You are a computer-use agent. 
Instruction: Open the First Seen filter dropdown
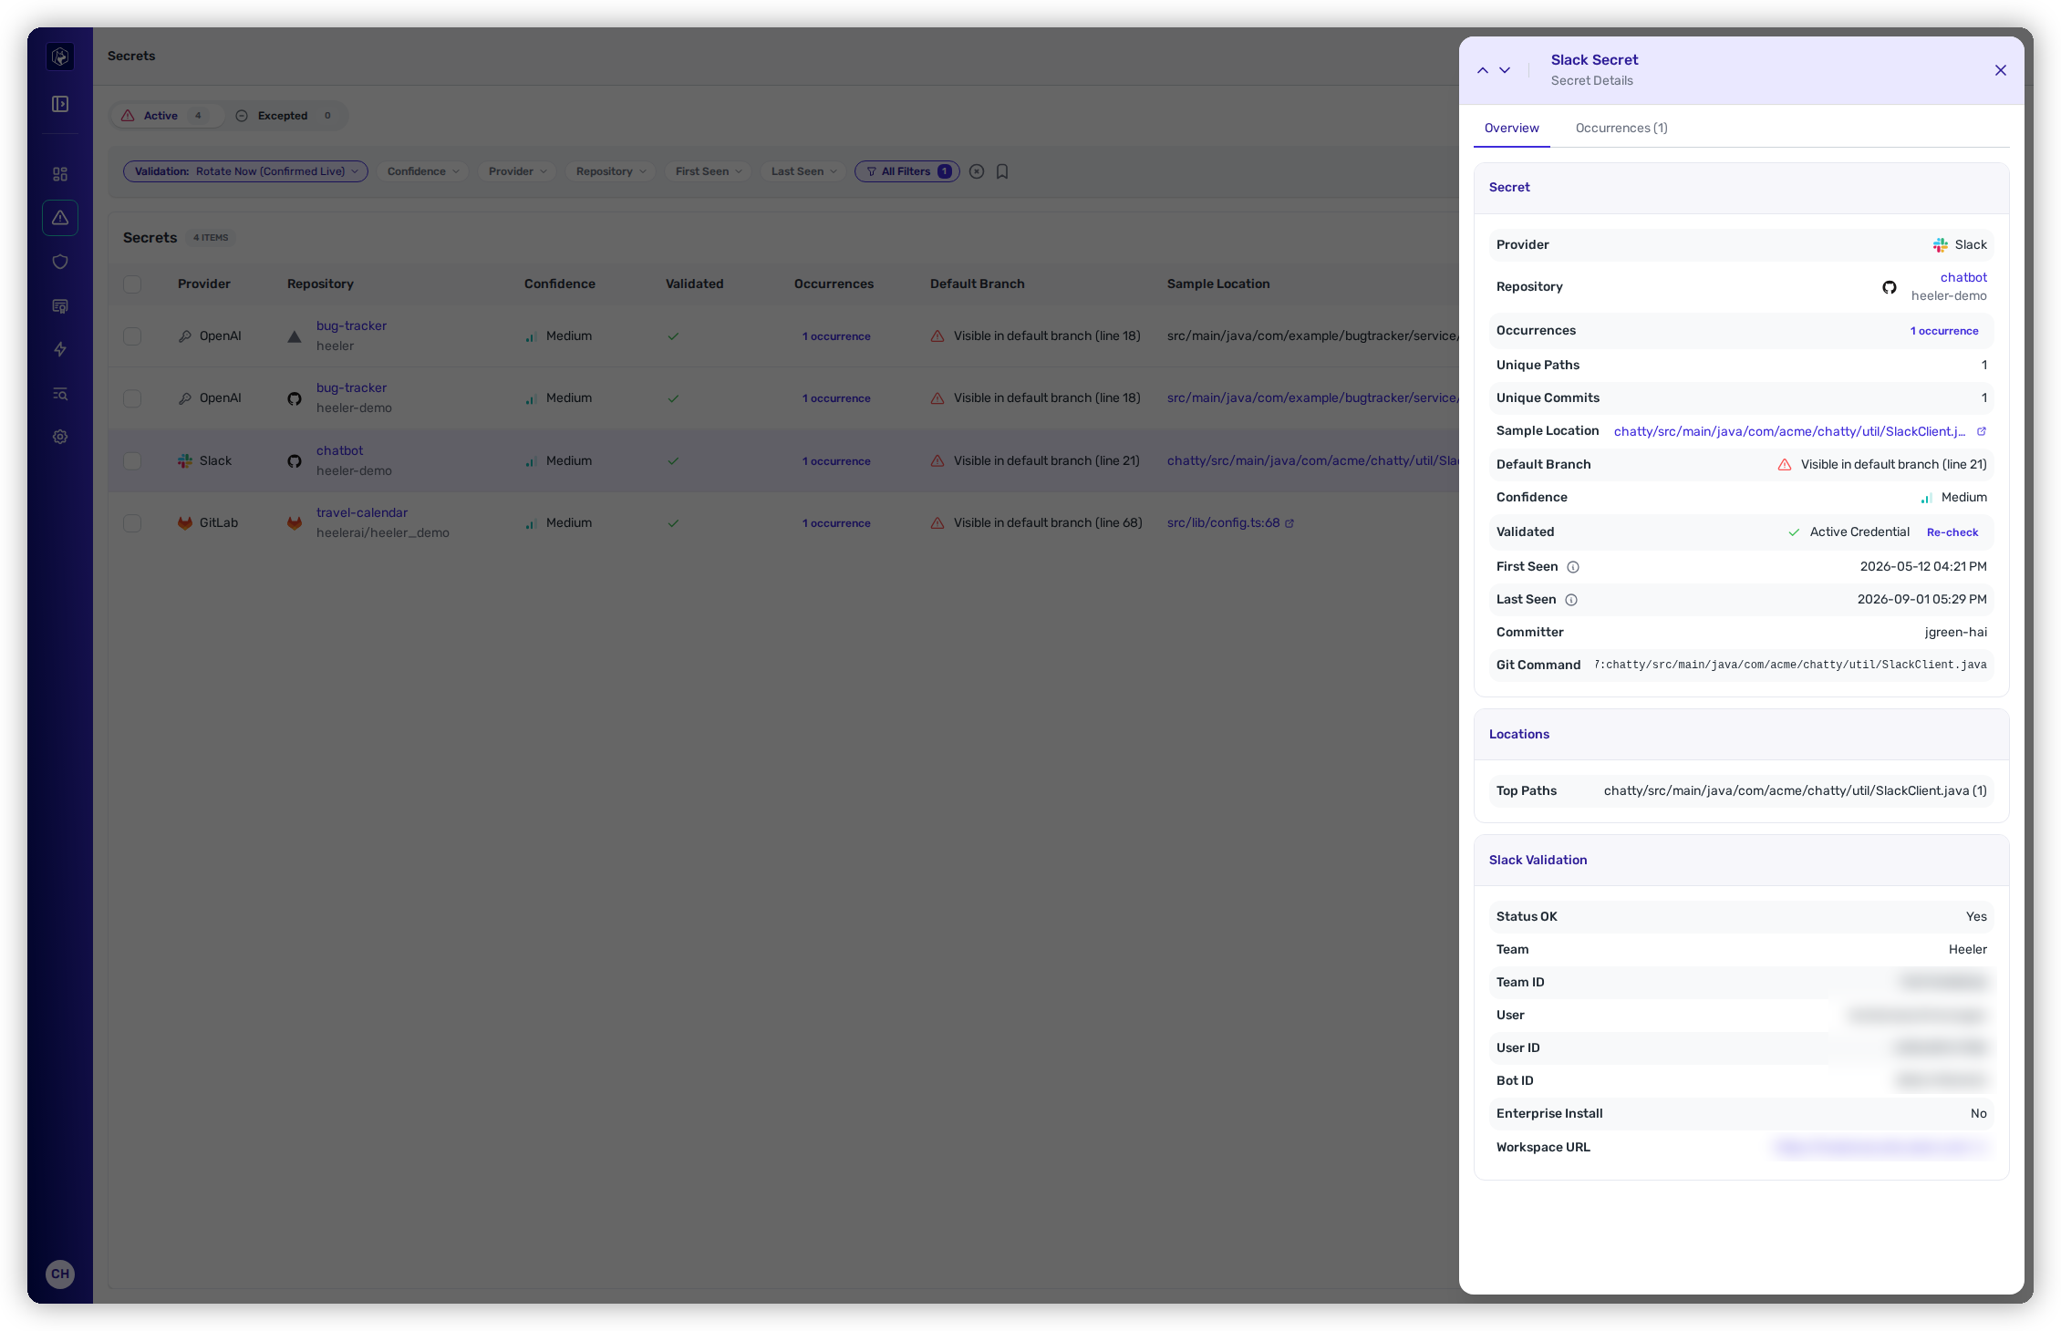709,171
